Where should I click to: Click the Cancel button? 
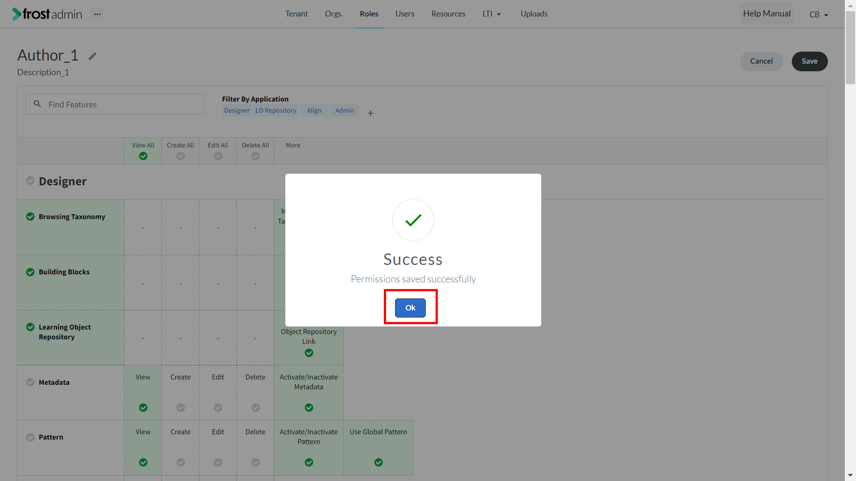[x=761, y=61]
